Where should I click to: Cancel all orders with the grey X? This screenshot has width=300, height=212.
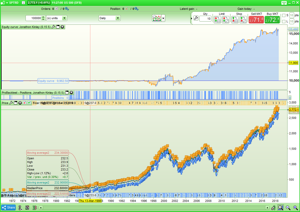tap(56, 9)
